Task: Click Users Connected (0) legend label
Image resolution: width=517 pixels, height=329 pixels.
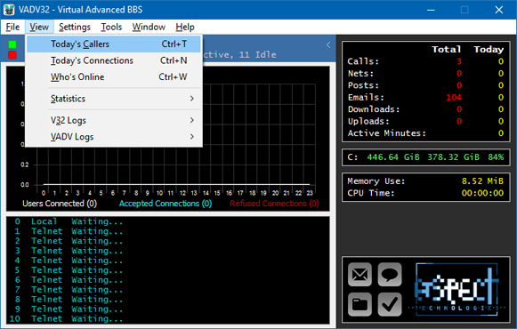Action: (x=60, y=204)
